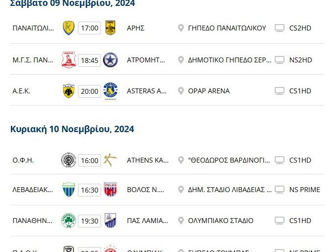Click the Volos red-blue crest
Image resolution: width=334 pixels, height=252 pixels.
(x=110, y=190)
